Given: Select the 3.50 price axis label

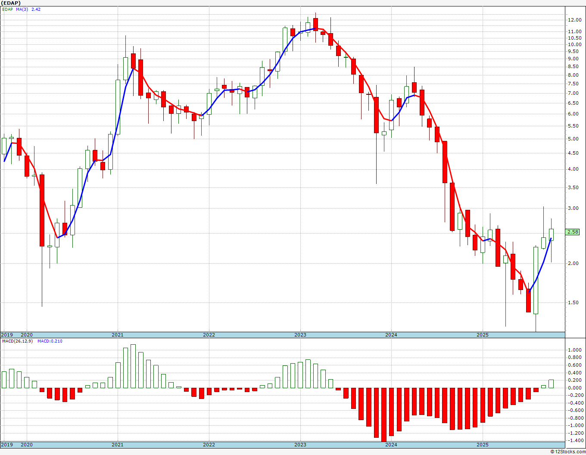Looking at the screenshot, I should pyautogui.click(x=574, y=187).
